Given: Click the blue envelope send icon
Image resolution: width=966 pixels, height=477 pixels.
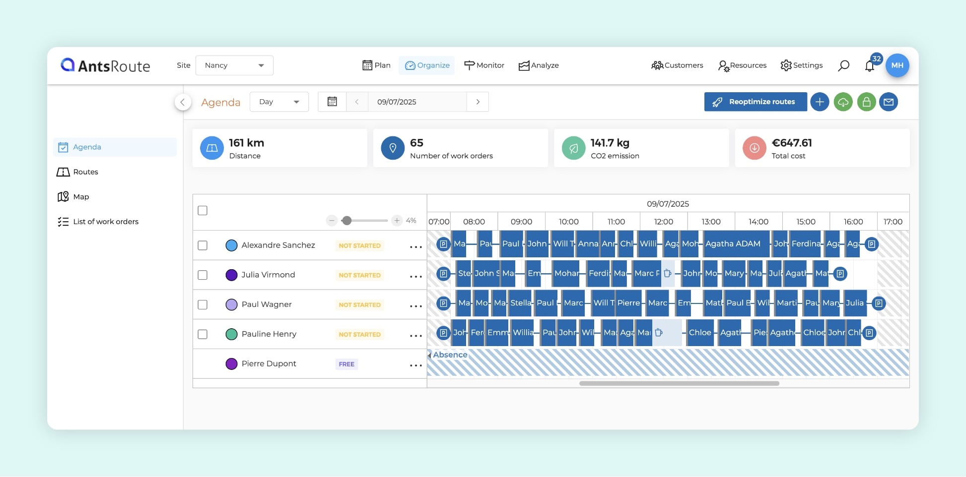Looking at the screenshot, I should pyautogui.click(x=889, y=102).
